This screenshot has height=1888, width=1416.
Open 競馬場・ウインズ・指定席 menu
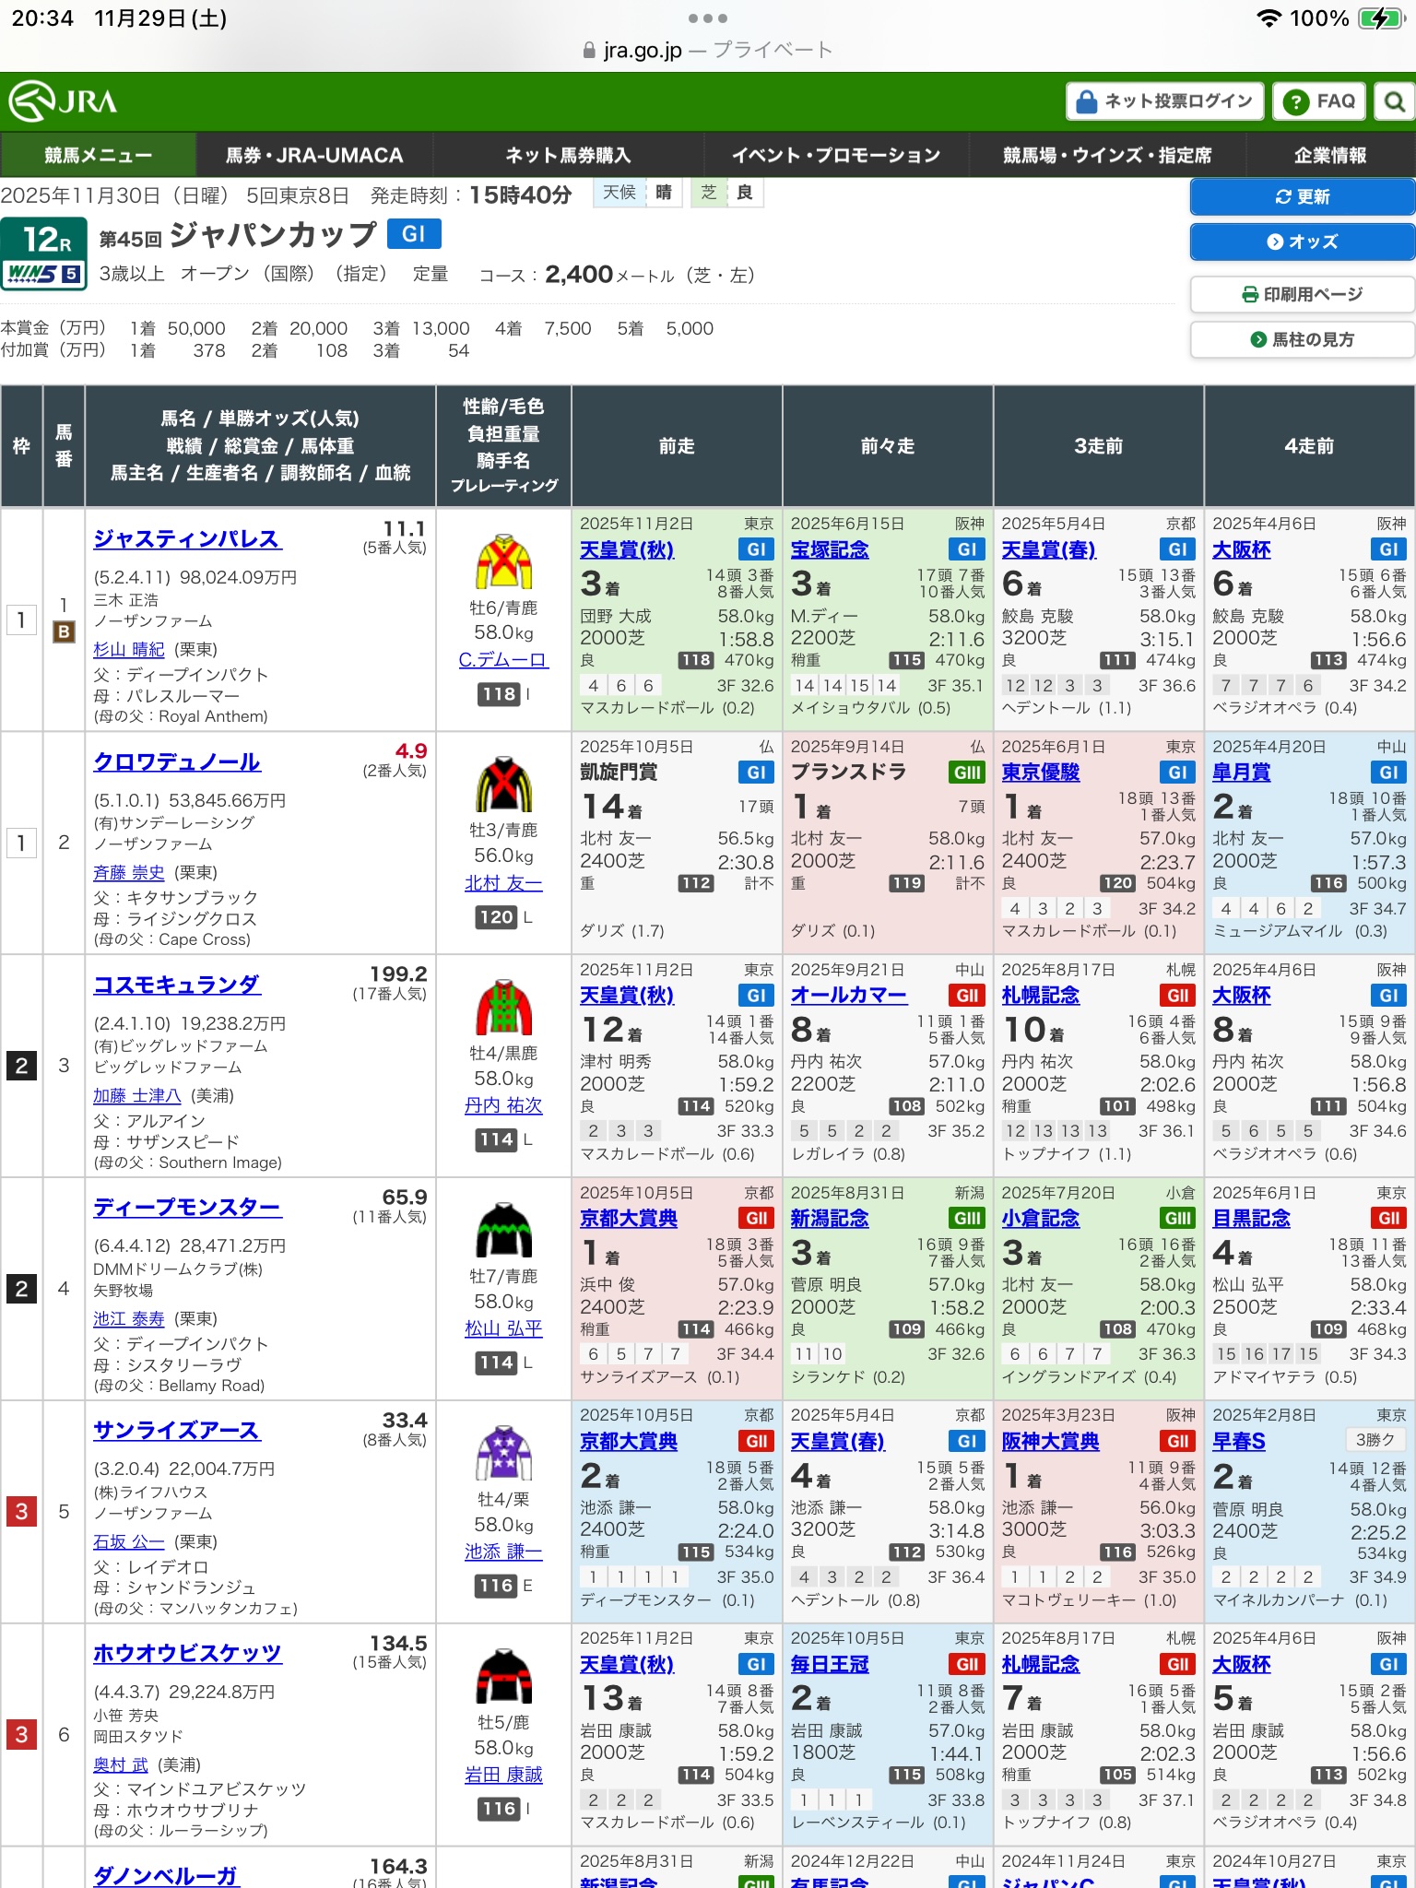point(1107,155)
